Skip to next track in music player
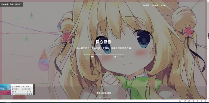 (30, 92)
